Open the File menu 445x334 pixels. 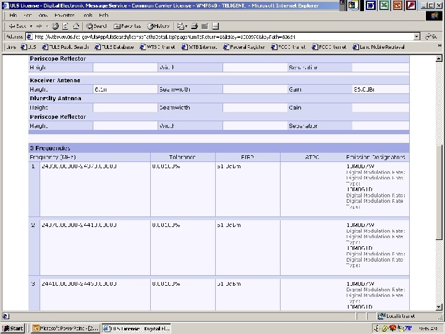point(13,15)
